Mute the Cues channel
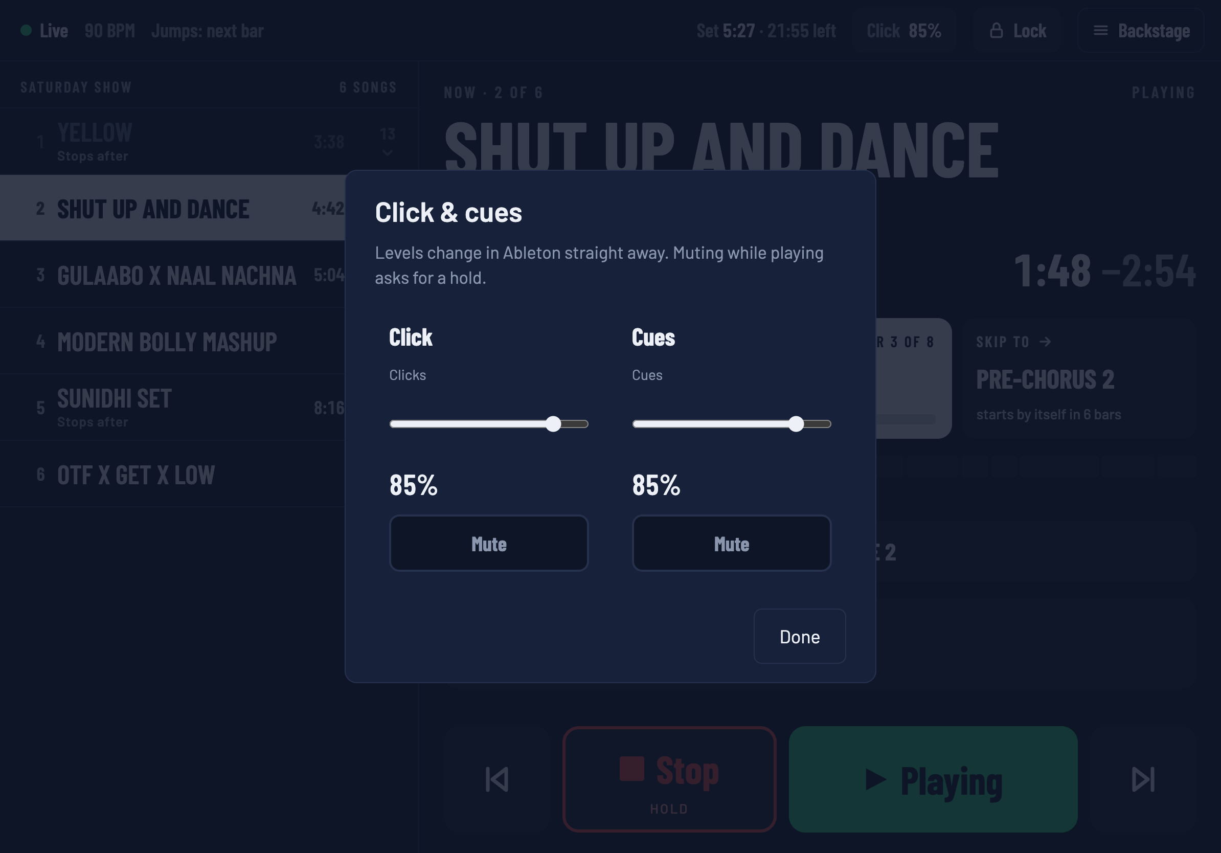 pyautogui.click(x=731, y=543)
